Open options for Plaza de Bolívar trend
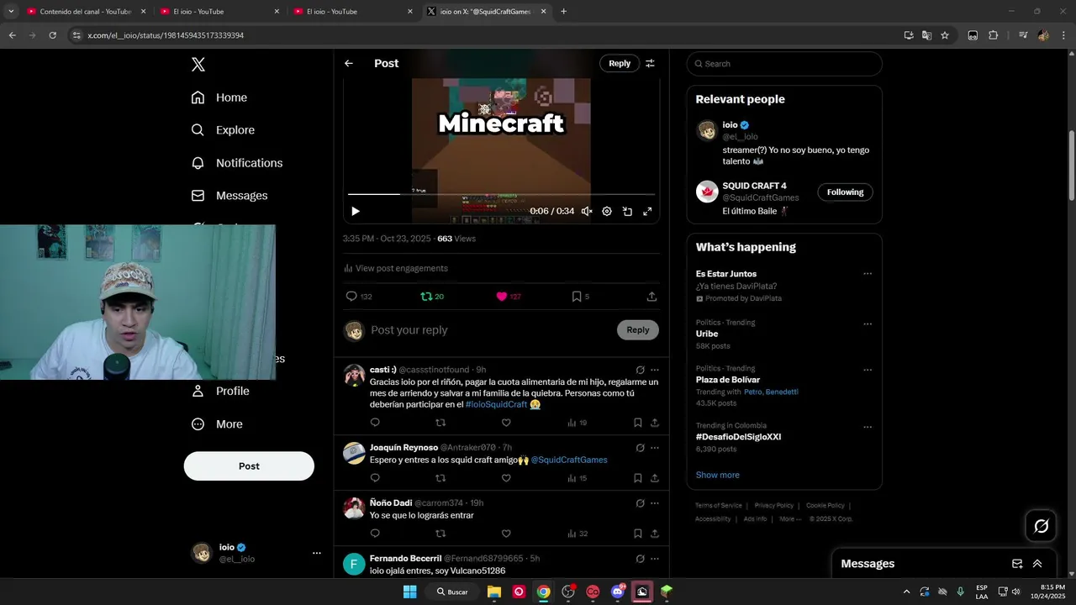 [868, 370]
